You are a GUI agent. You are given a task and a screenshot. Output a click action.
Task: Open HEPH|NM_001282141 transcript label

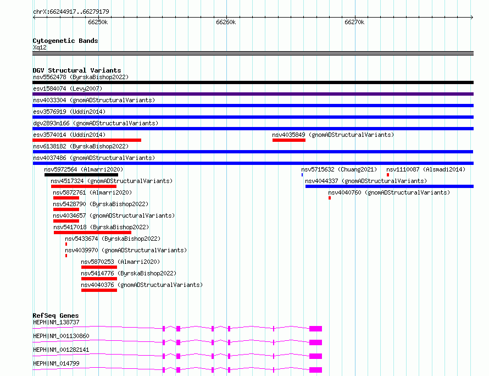coord(61,350)
